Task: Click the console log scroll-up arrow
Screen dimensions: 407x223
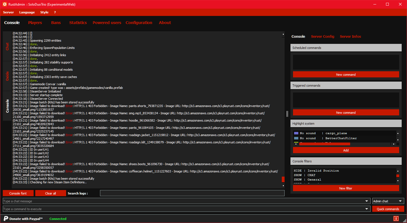Action: pos(283,34)
